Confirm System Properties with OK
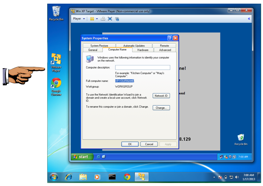 (x=130, y=144)
